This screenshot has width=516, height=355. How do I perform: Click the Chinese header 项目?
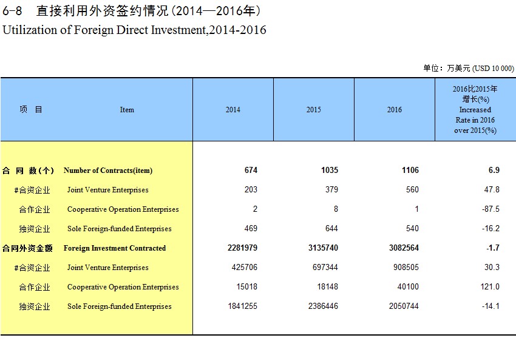tap(30, 110)
